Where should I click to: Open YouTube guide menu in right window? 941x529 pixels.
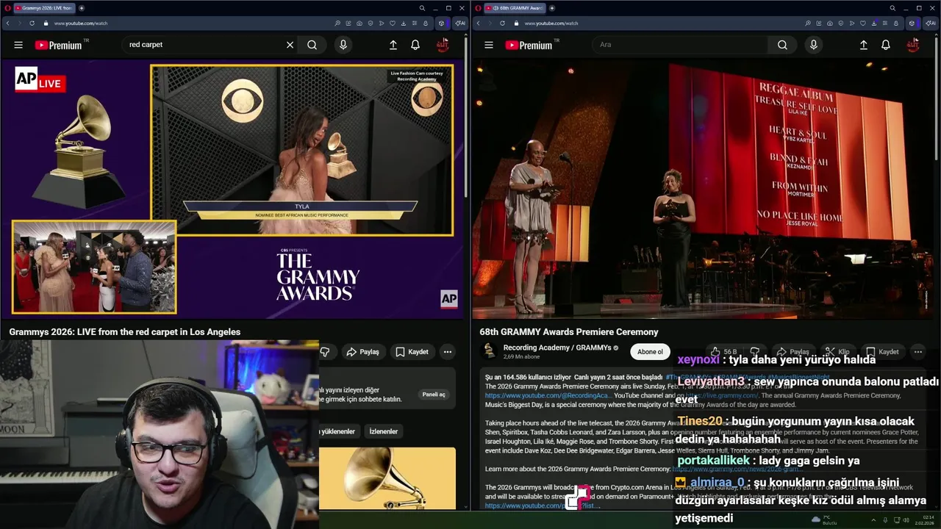tap(489, 45)
